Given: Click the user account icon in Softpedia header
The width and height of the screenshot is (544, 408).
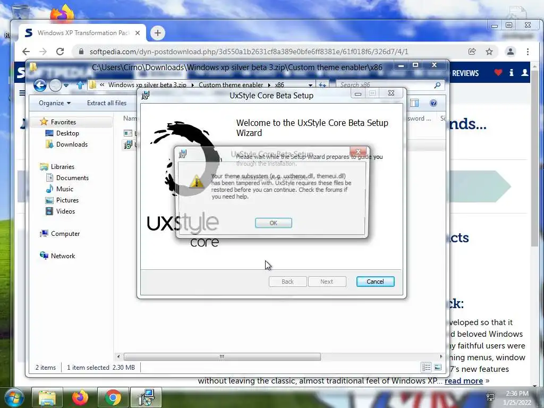Looking at the screenshot, I should pyautogui.click(x=524, y=72).
